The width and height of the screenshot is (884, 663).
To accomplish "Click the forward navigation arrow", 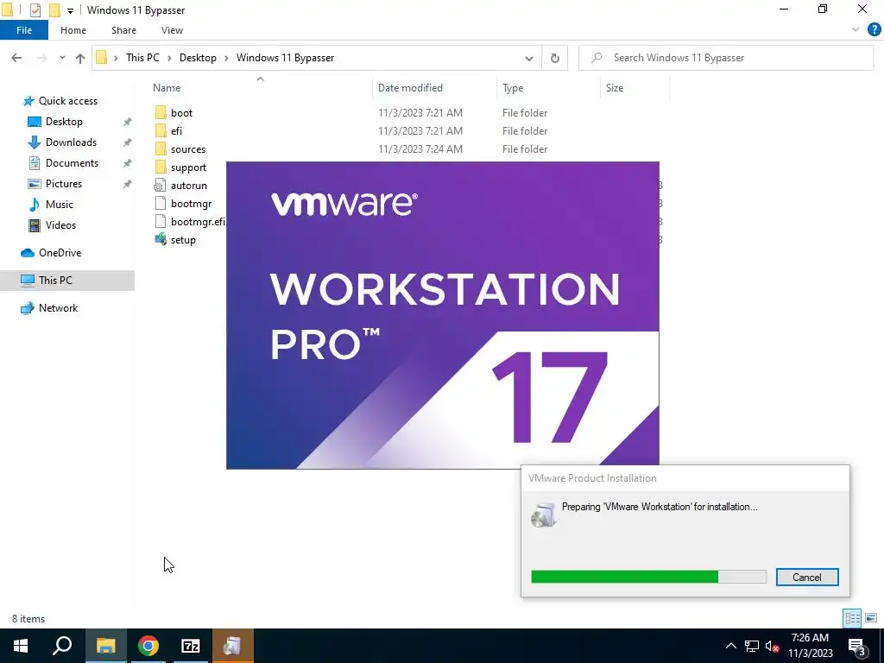I will point(41,58).
